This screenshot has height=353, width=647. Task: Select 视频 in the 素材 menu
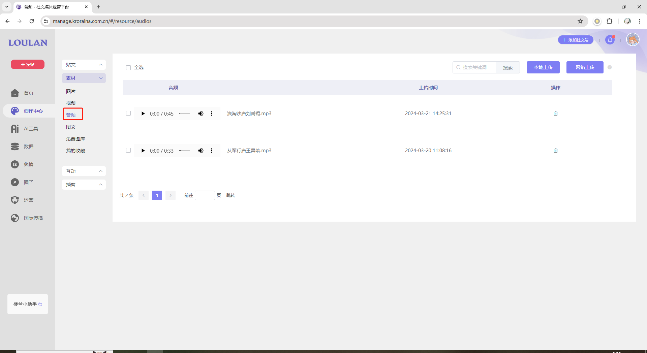pos(71,103)
